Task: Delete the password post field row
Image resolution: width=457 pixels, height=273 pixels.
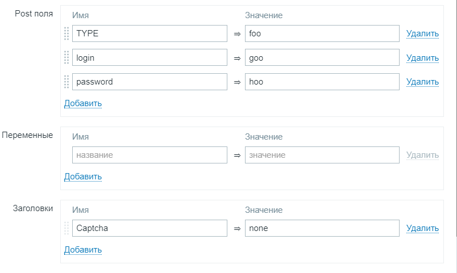Action: 422,82
